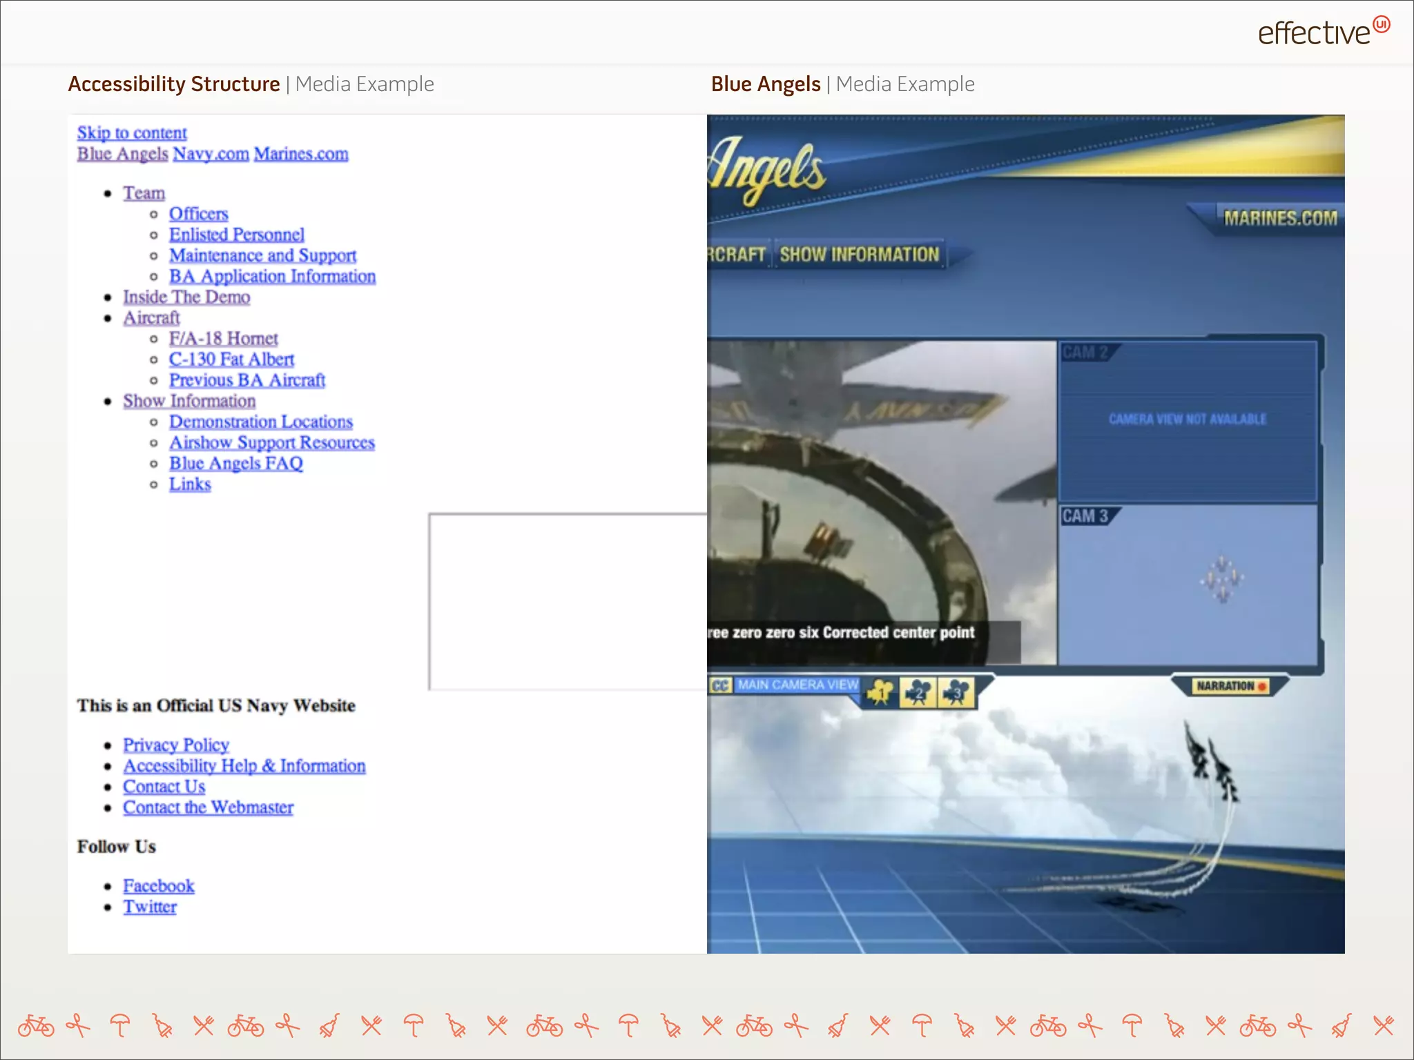The width and height of the screenshot is (1414, 1060).
Task: Open the Twitter link
Action: (x=150, y=907)
